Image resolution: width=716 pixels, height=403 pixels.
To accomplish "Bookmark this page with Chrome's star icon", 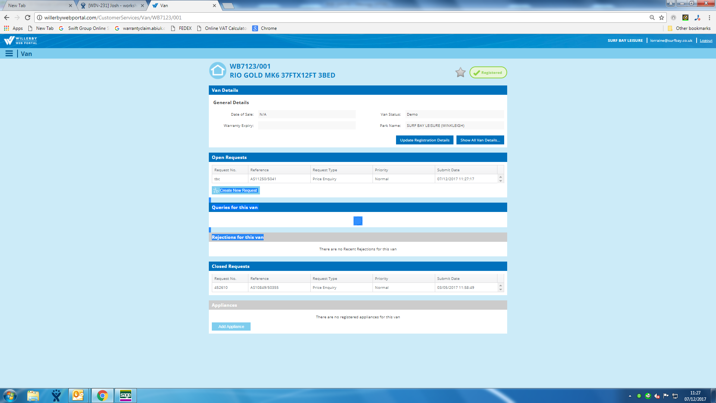I will [x=662, y=18].
